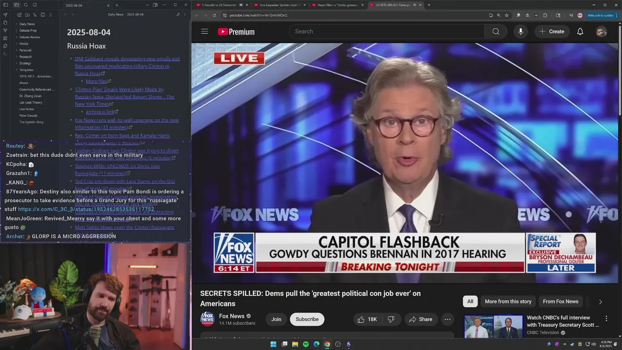Expand Daily News folder
The width and height of the screenshot is (622, 350).
click(27, 24)
